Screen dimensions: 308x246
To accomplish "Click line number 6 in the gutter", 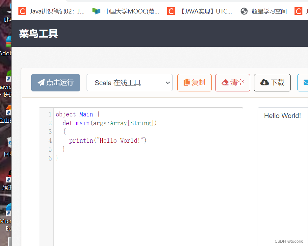I will tap(50, 158).
